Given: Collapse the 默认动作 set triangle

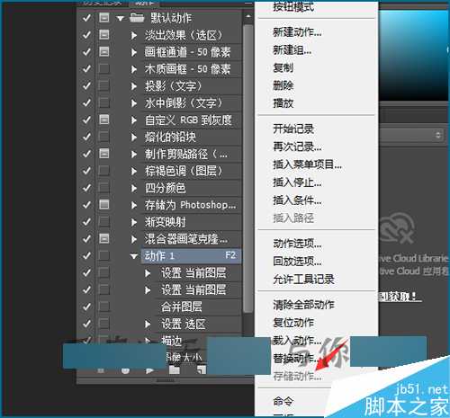Looking at the screenshot, I should [x=121, y=19].
